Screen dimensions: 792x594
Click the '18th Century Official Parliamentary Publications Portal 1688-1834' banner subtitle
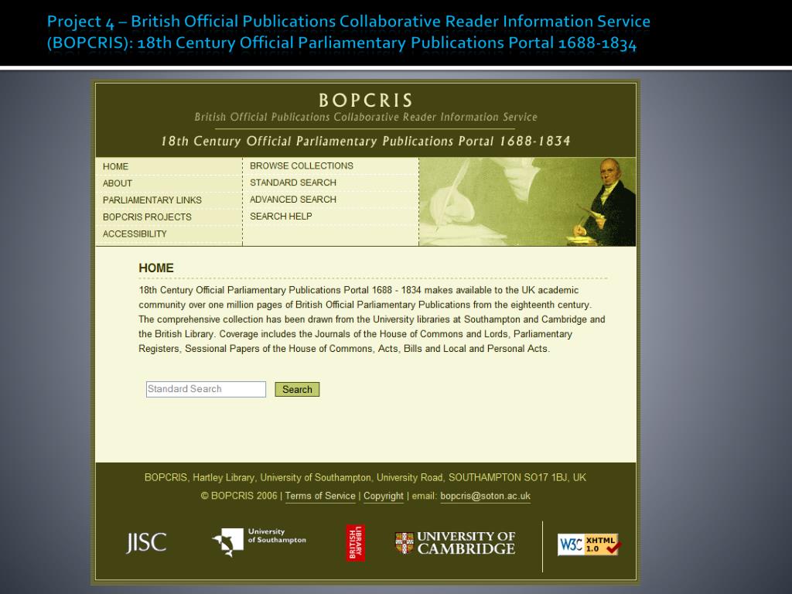click(366, 141)
